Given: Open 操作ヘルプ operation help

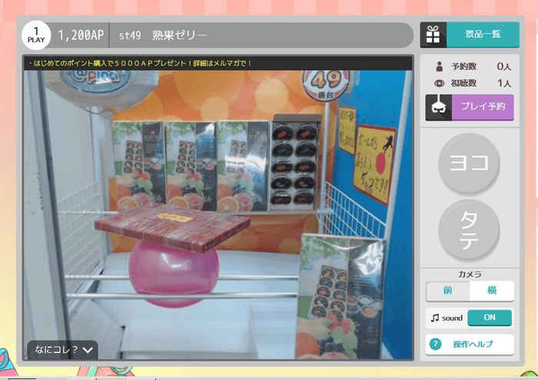Looking at the screenshot, I should (470, 344).
